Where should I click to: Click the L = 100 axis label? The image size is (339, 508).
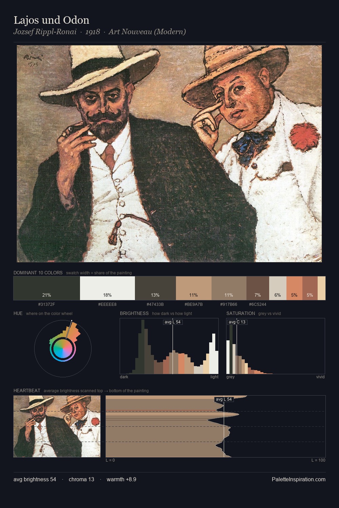point(318,460)
